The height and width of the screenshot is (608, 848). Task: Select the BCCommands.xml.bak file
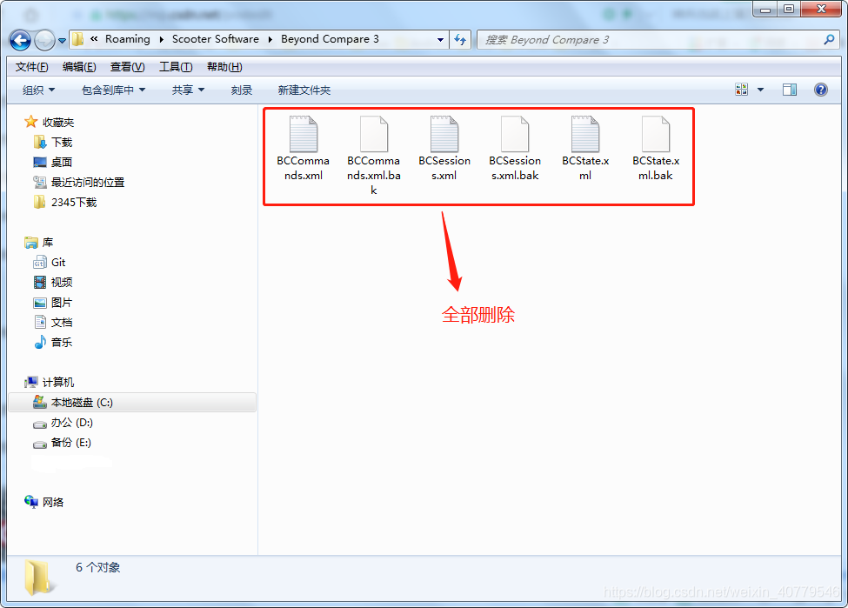[374, 155]
